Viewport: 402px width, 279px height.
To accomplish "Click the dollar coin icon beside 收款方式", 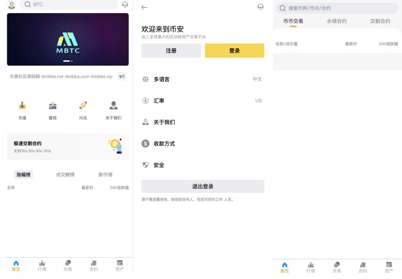I will tap(145, 143).
